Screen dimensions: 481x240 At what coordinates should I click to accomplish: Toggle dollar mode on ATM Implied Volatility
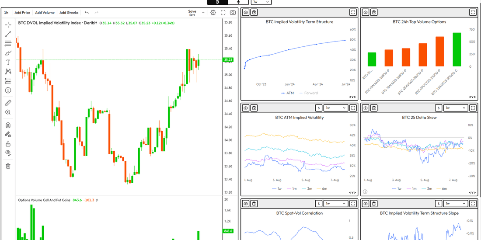319,108
